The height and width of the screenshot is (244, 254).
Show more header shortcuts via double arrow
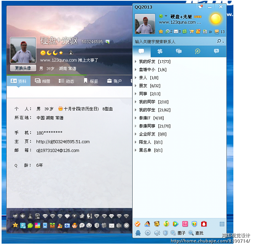click(x=210, y=32)
